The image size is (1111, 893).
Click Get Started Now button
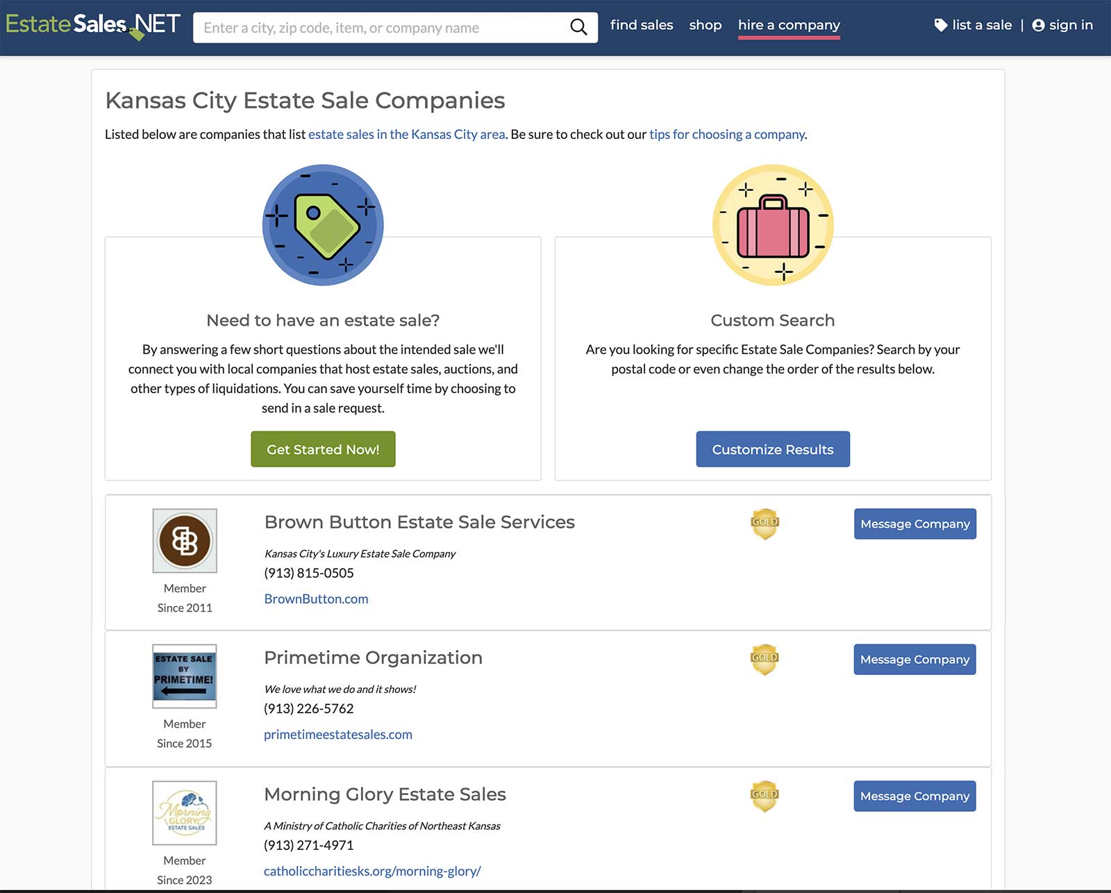point(323,449)
